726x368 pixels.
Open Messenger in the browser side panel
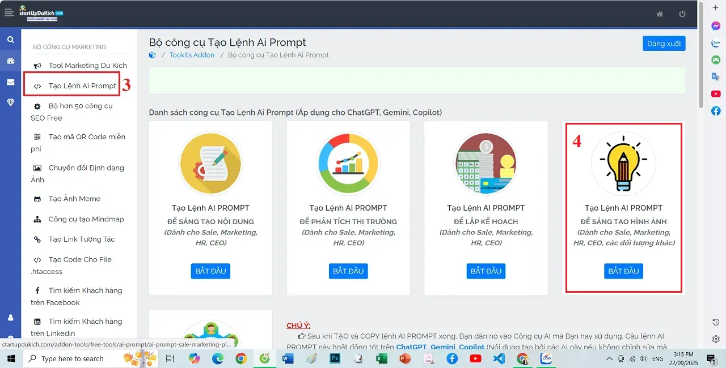716,26
